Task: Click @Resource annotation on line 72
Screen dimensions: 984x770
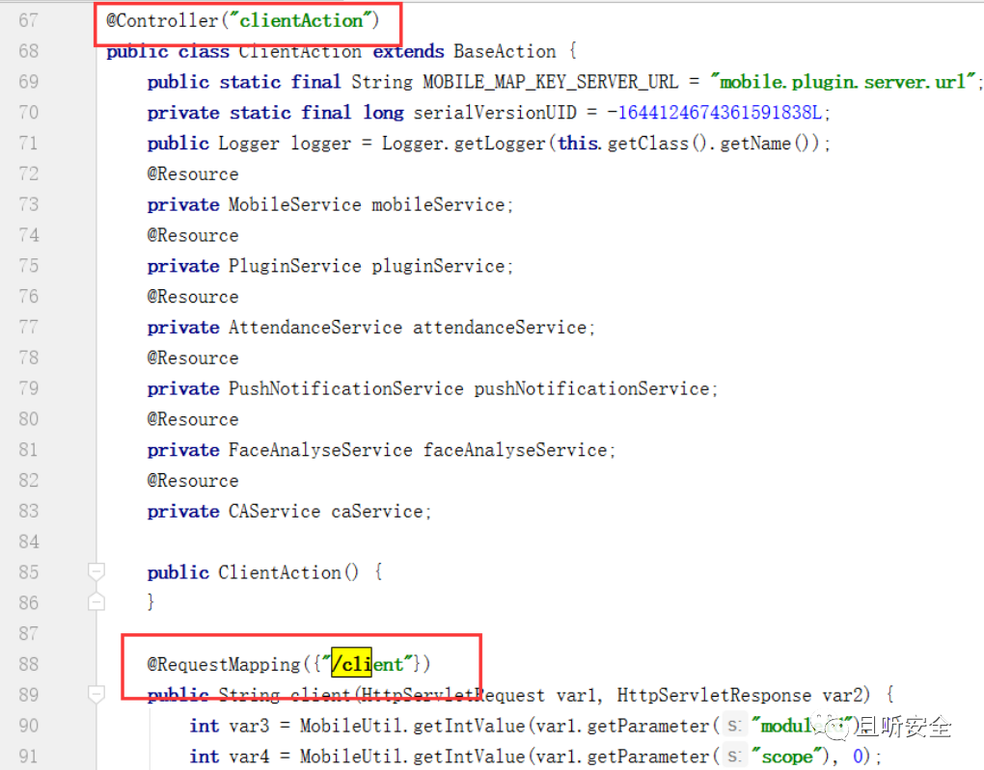Action: (x=193, y=174)
